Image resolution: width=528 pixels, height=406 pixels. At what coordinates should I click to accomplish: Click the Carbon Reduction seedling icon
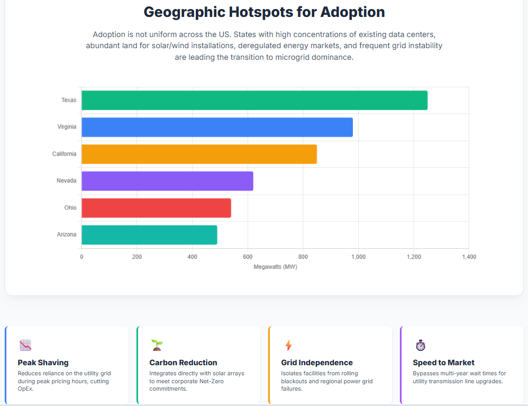tap(157, 346)
